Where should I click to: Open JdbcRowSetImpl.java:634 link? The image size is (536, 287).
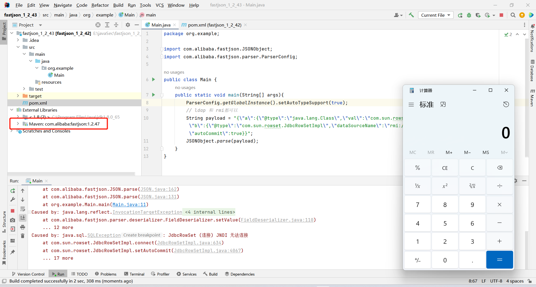point(189,243)
